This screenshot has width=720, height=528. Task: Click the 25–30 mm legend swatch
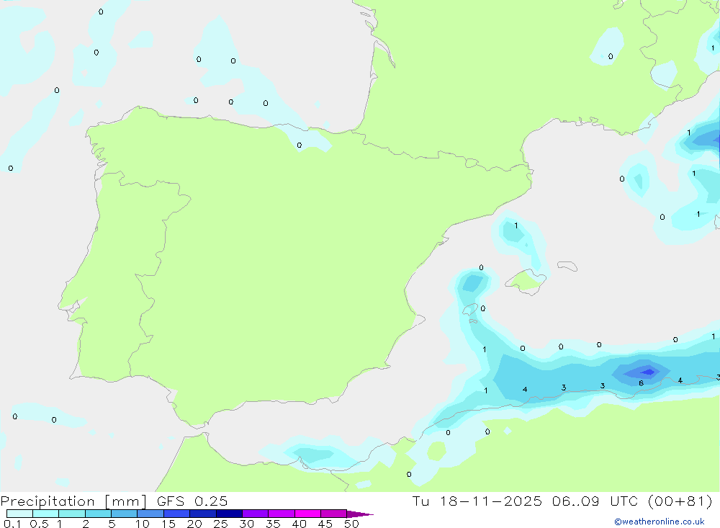tap(229, 514)
